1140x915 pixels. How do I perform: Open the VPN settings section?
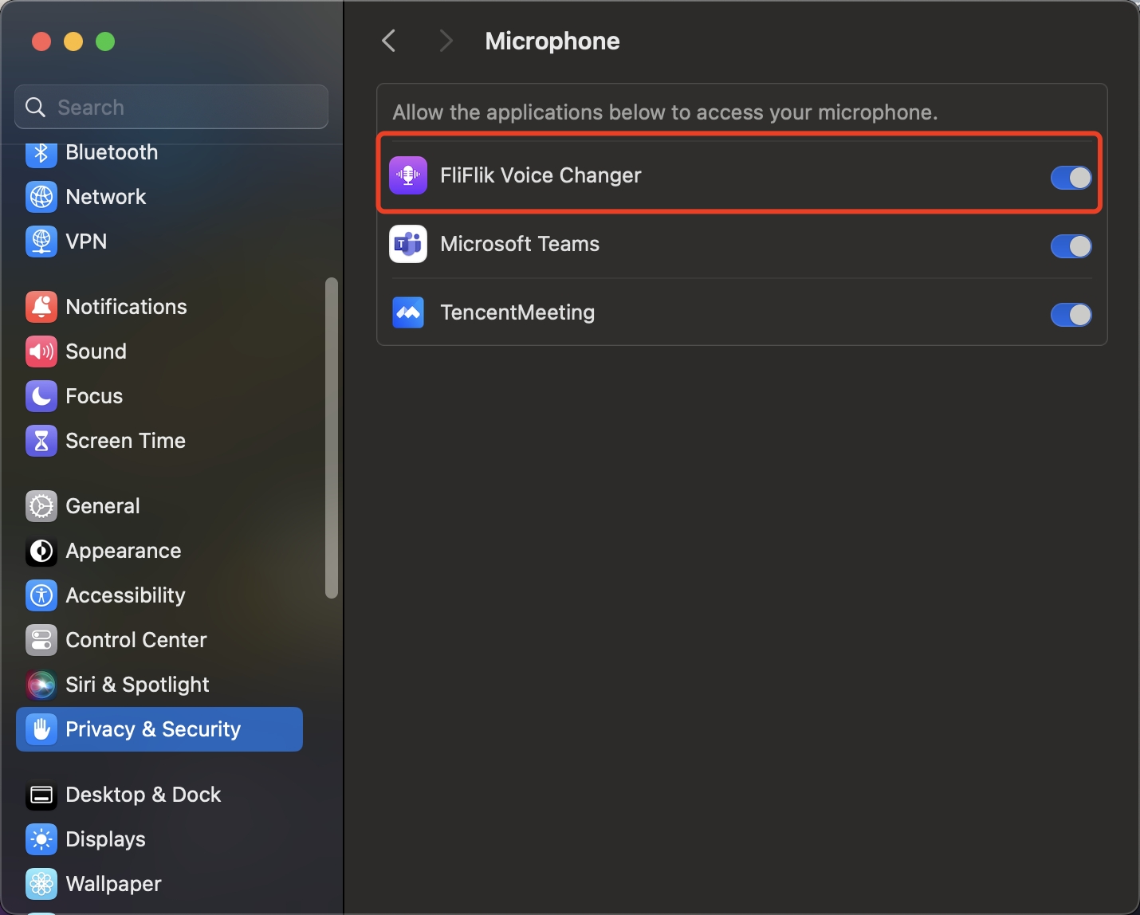[85, 242]
